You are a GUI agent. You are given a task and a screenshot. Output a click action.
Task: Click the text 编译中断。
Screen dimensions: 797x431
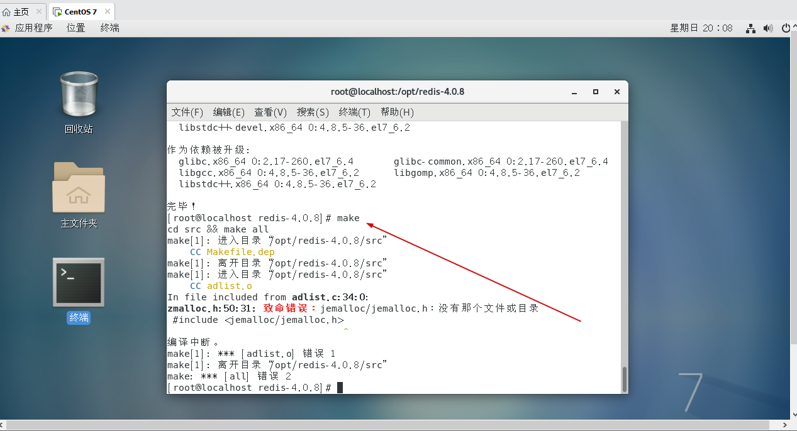tap(193, 342)
